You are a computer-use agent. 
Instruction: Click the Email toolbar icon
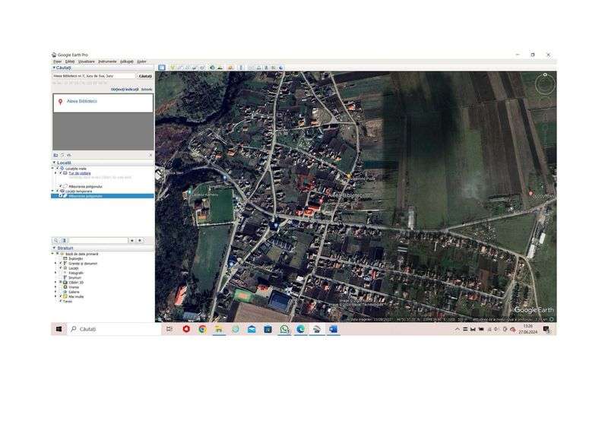click(251, 68)
